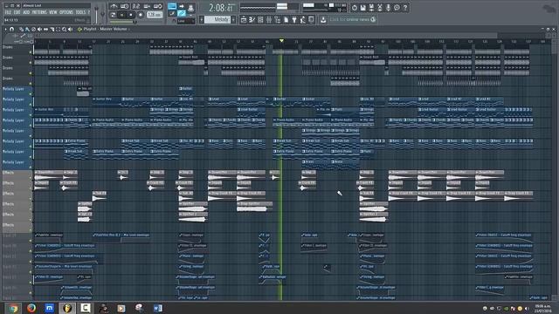Open the FILE menu
The height and width of the screenshot is (314, 559).
(8, 12)
